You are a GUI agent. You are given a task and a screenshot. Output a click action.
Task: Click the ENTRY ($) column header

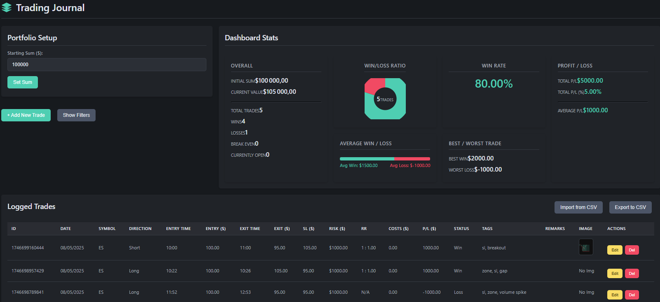point(216,229)
